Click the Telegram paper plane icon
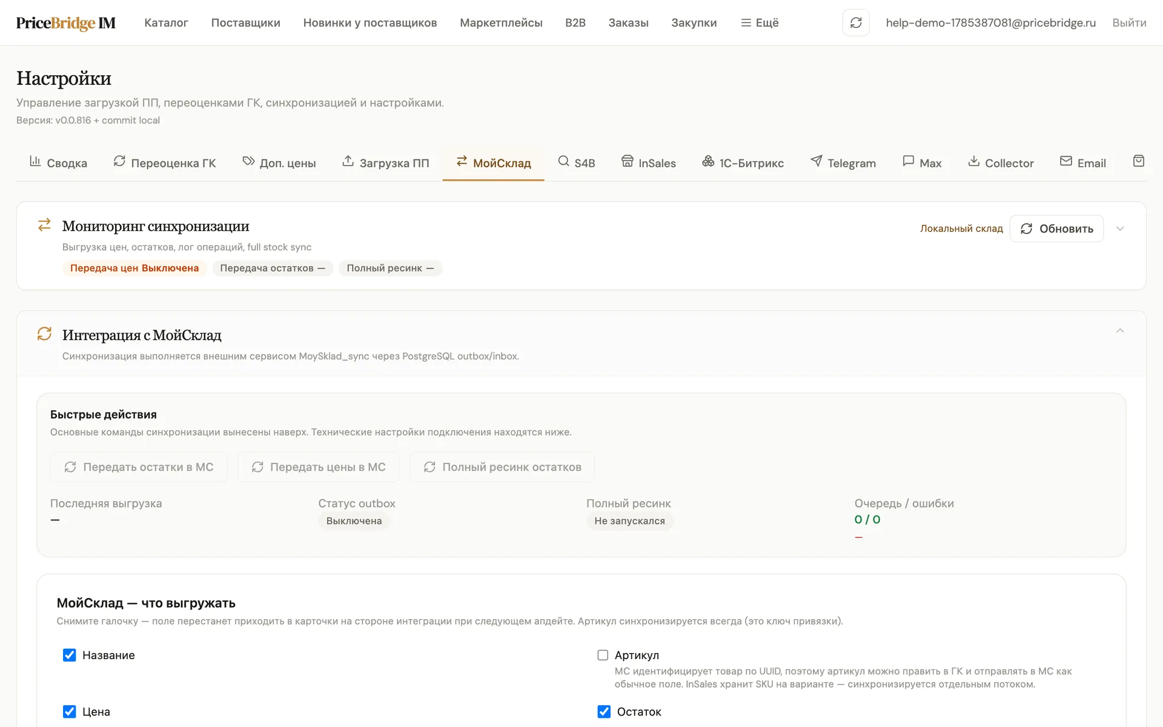The image size is (1163, 727). 817,161
